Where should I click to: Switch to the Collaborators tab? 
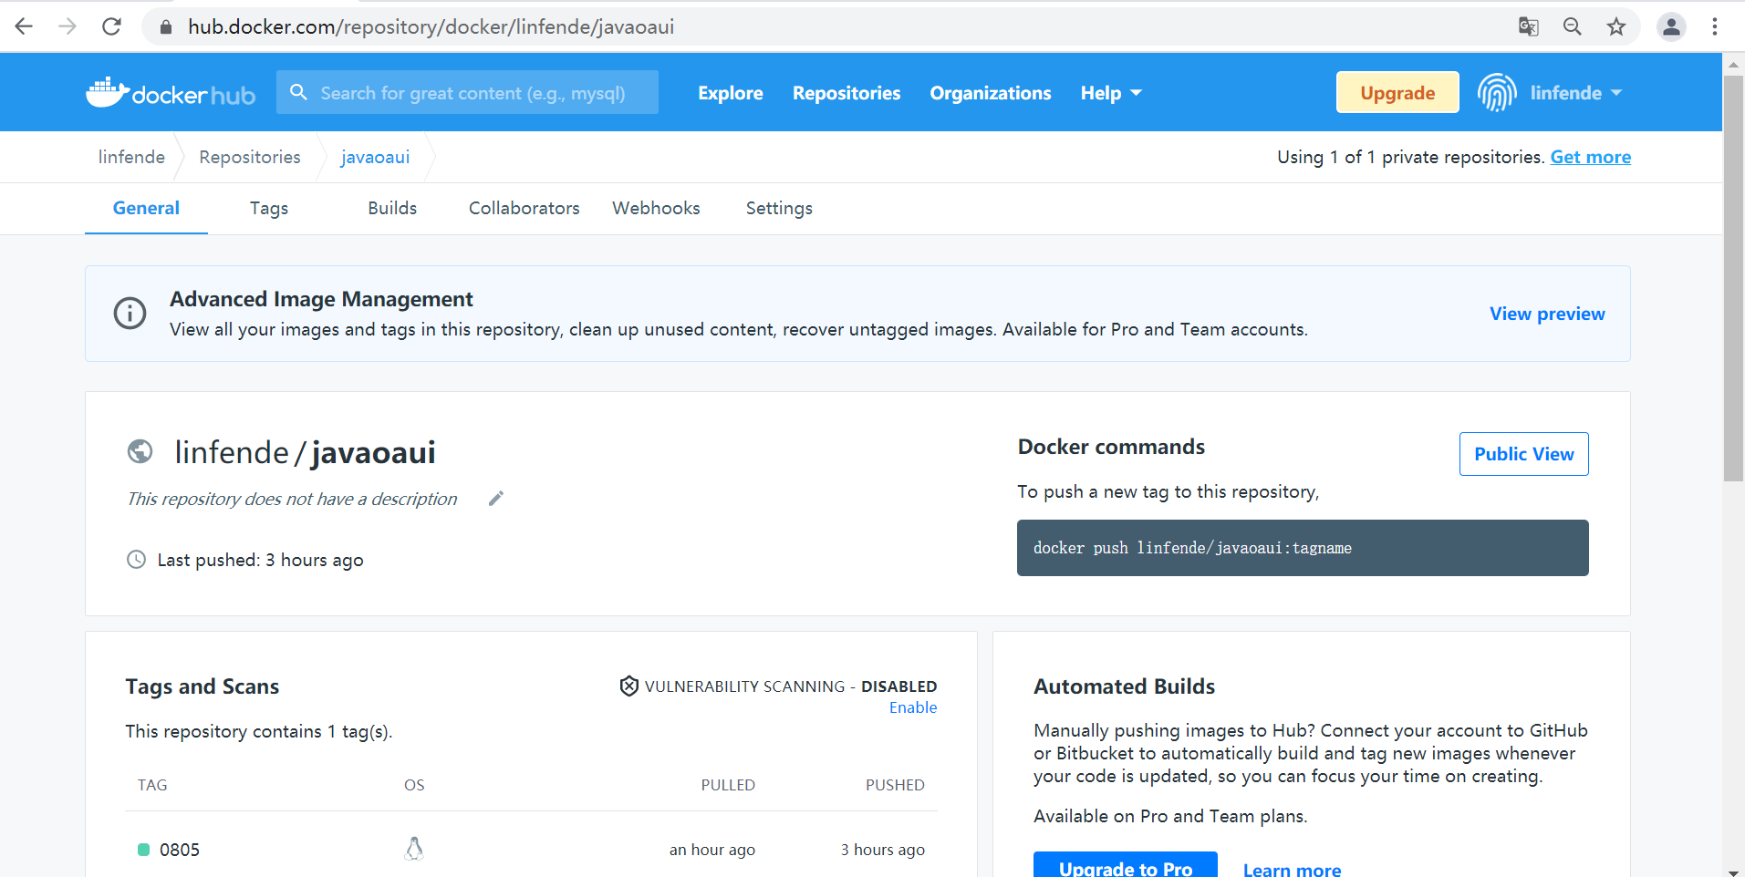525,208
